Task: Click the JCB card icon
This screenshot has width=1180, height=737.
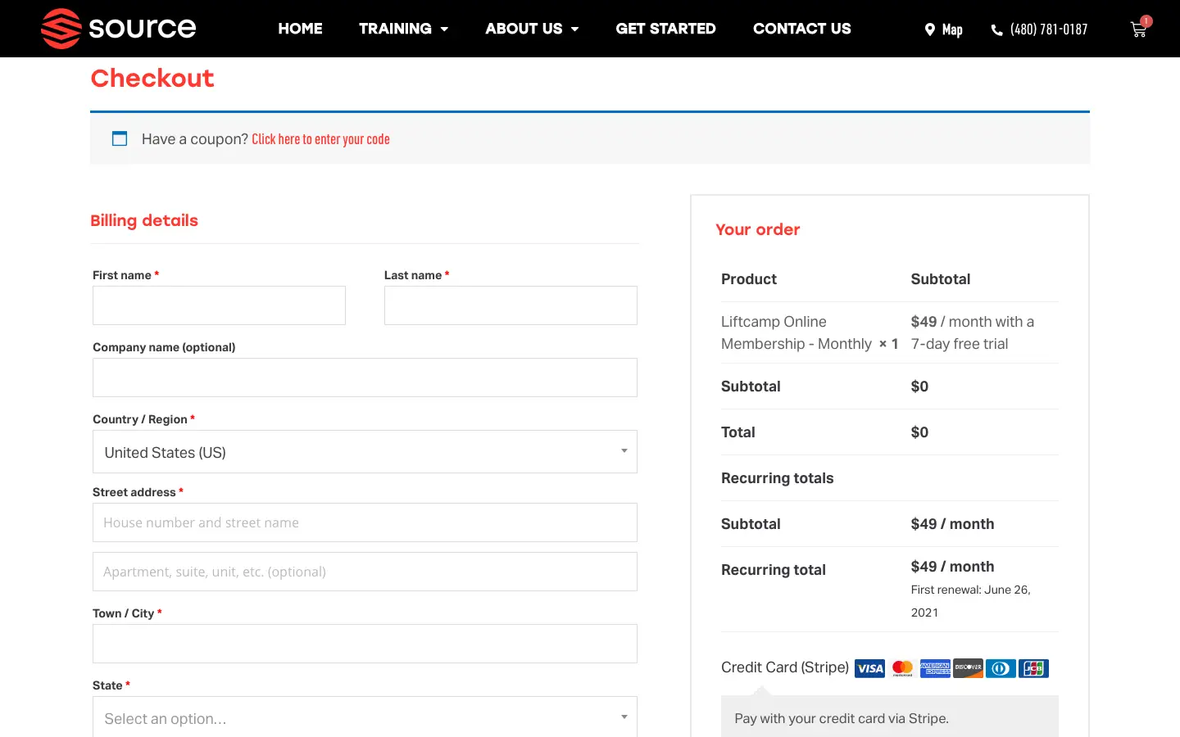Action: (x=1033, y=668)
